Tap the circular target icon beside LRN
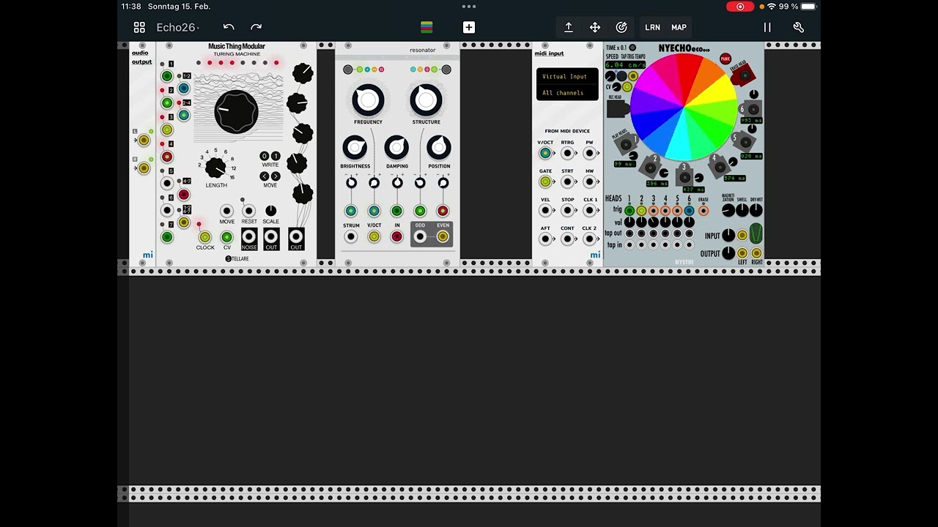The height and width of the screenshot is (527, 938). (x=621, y=27)
